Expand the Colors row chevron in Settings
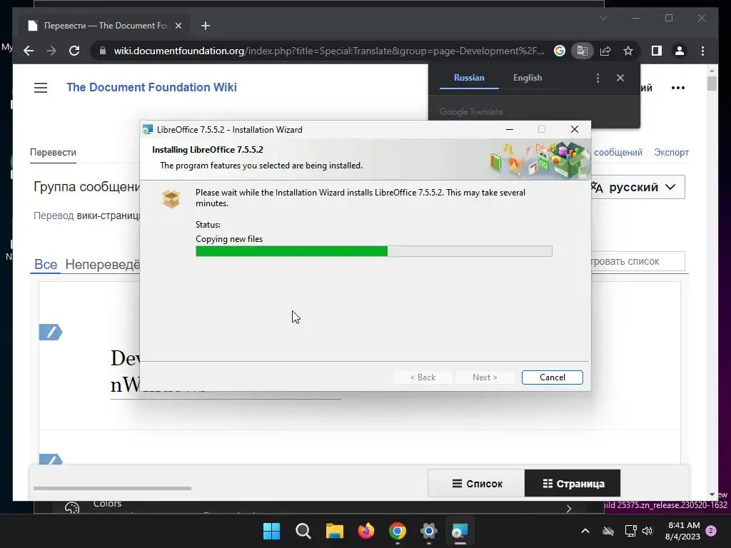Screen dimensions: 731x548 [568, 508]
